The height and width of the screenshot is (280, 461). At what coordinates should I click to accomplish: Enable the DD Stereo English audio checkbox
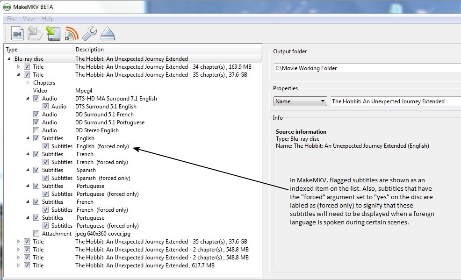[x=36, y=130]
